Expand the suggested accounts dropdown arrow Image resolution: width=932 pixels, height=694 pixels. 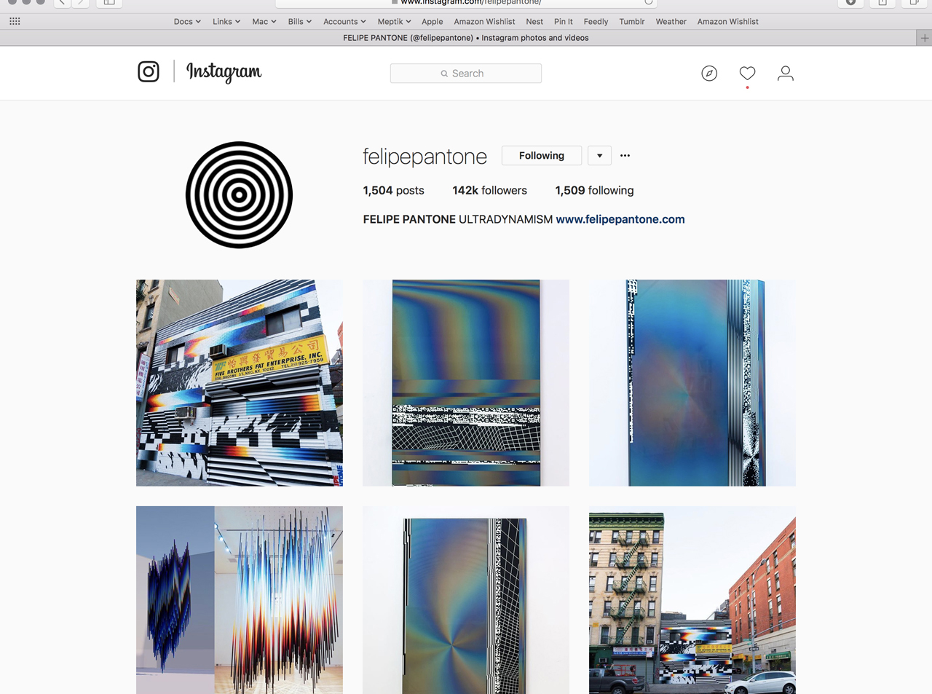[x=599, y=156]
